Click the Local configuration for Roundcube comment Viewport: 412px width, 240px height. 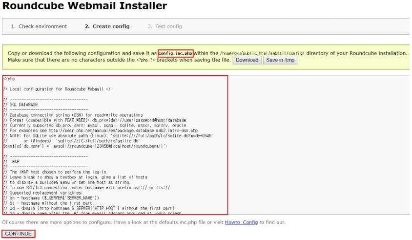[57, 89]
